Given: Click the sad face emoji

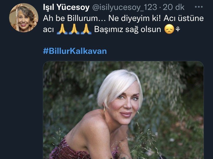Looking at the screenshot, I should (x=169, y=29).
